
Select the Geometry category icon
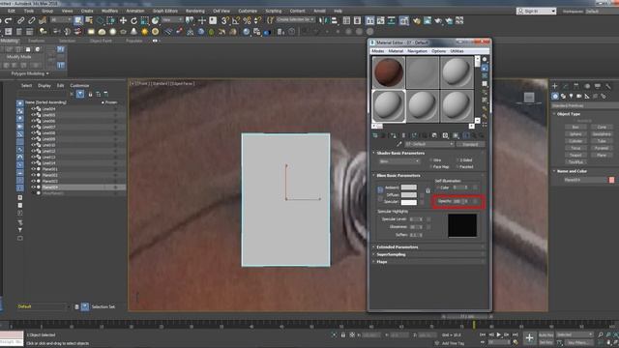click(x=555, y=96)
